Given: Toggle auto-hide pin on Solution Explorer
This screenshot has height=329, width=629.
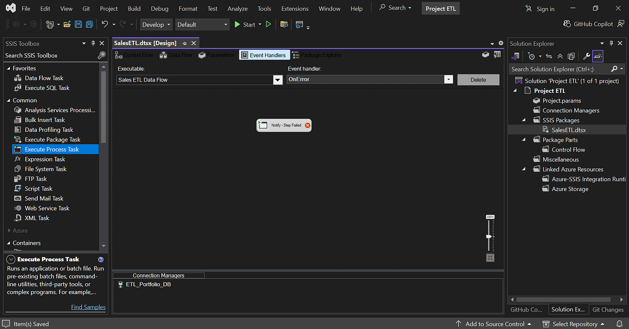Looking at the screenshot, I should 611,43.
